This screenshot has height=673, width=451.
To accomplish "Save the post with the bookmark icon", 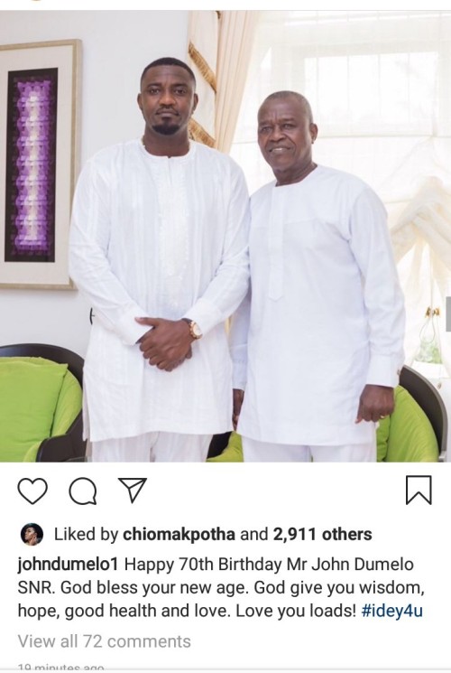I will pos(419,490).
